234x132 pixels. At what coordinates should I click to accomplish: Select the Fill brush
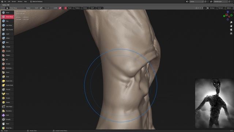[7, 59]
